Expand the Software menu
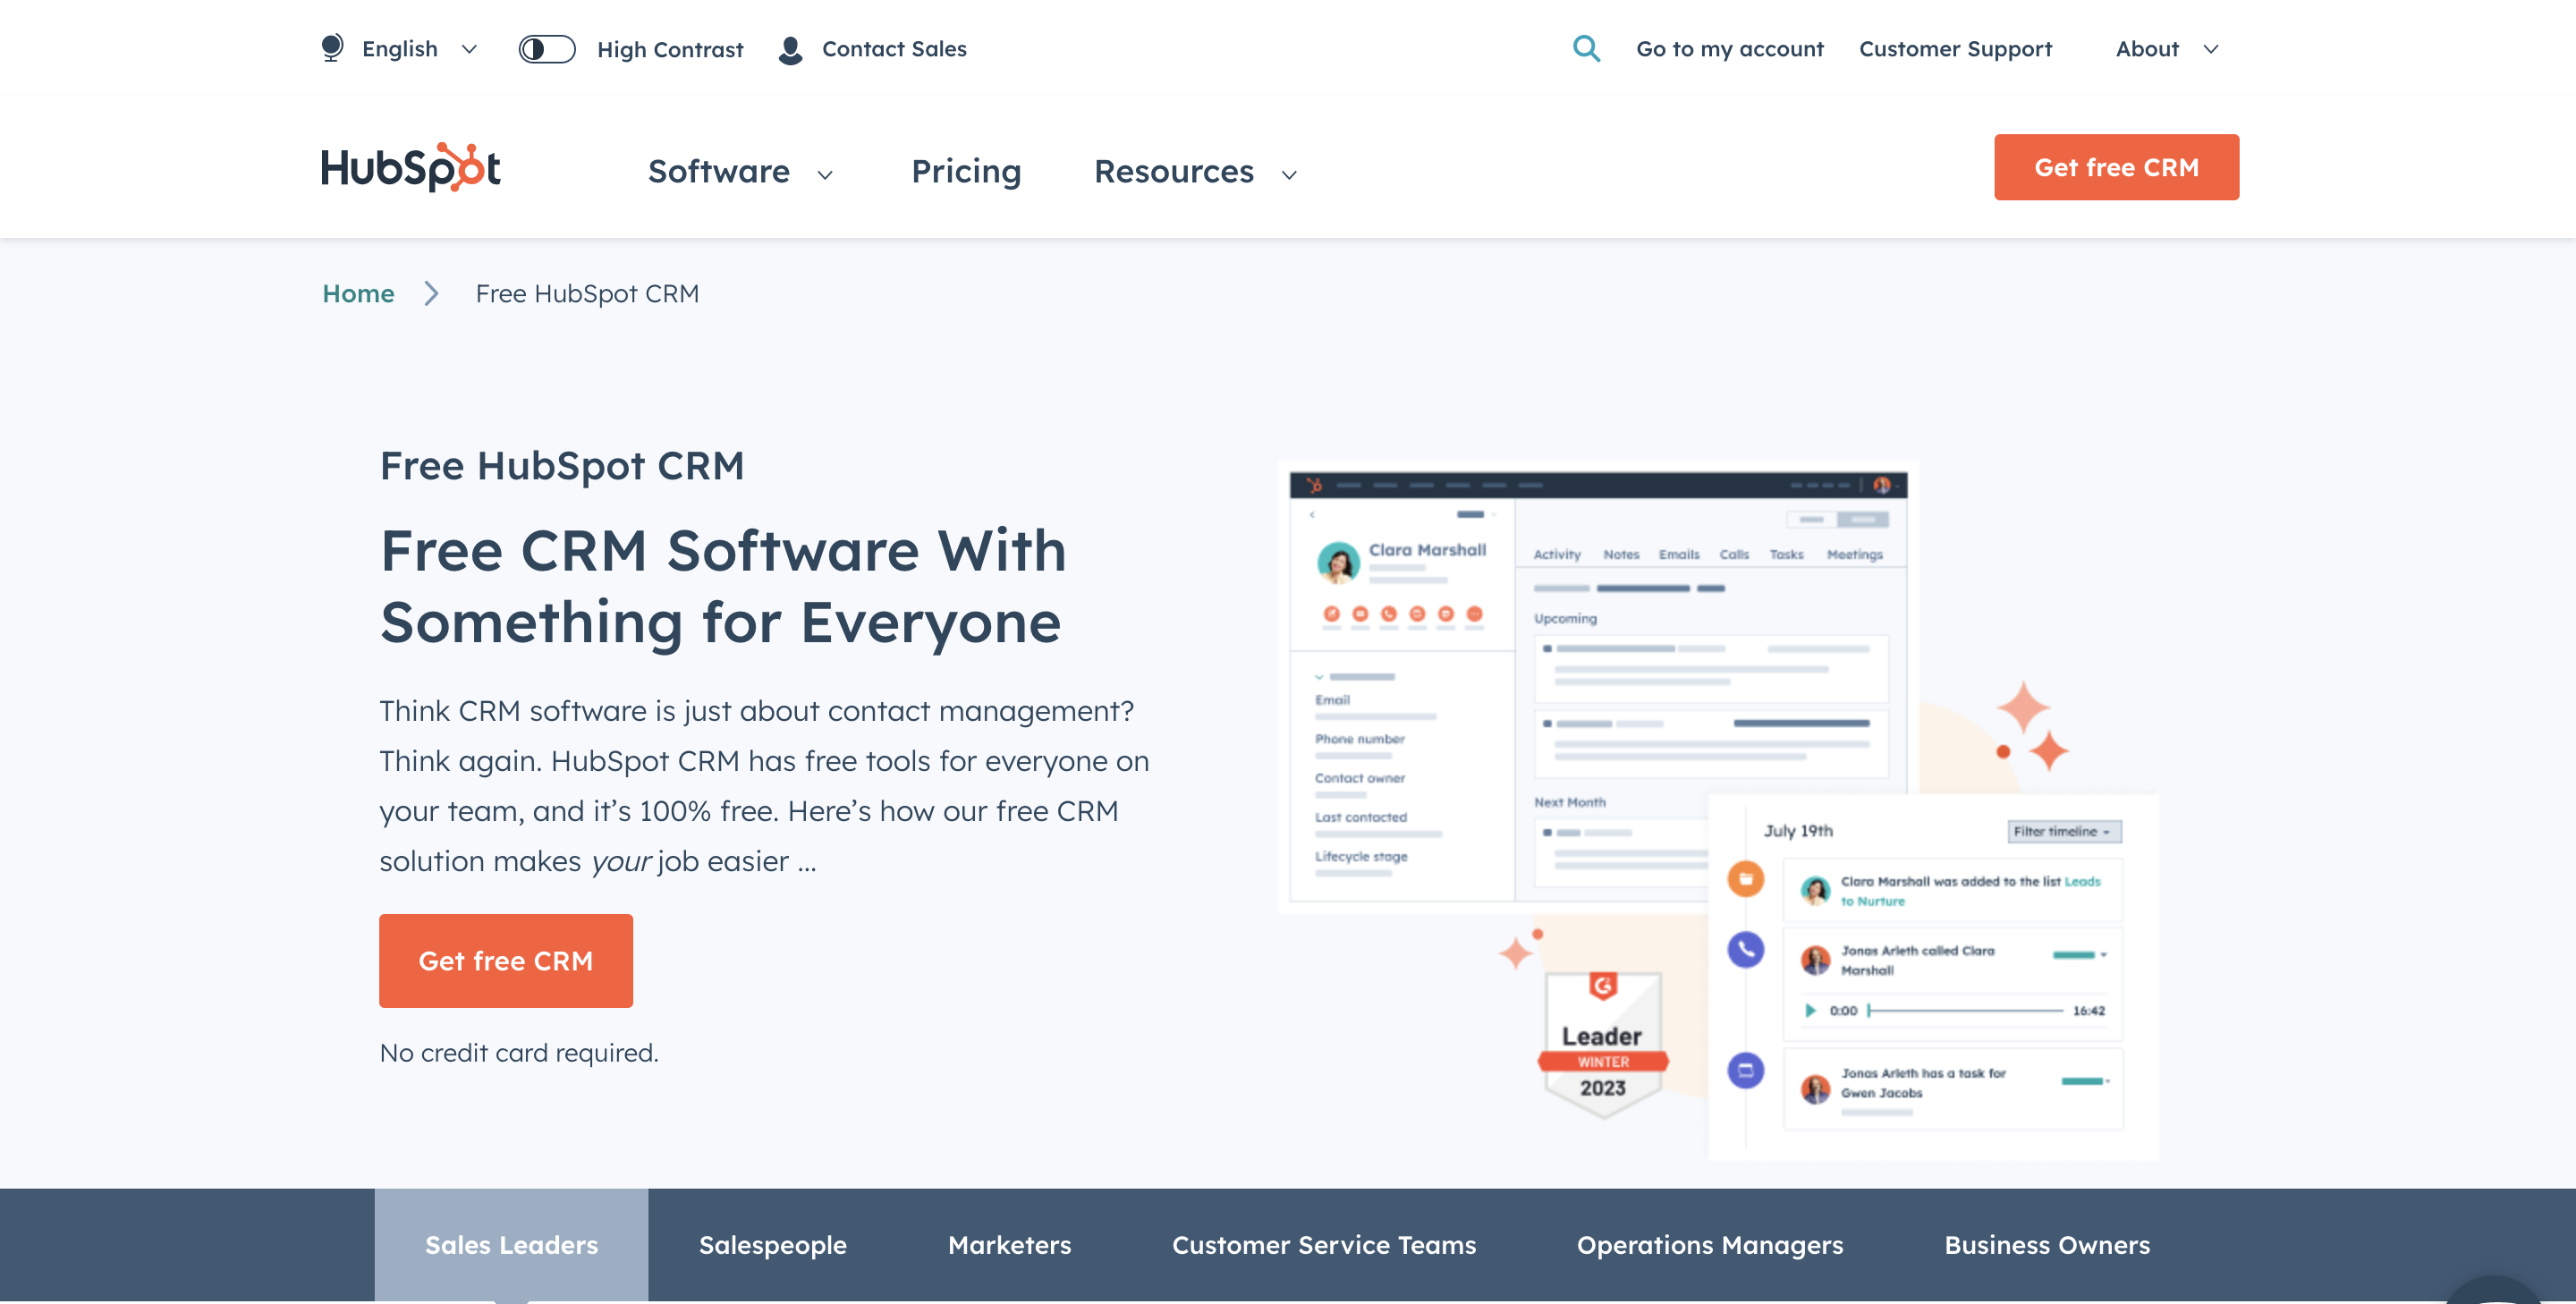This screenshot has height=1304, width=2576. tap(740, 172)
